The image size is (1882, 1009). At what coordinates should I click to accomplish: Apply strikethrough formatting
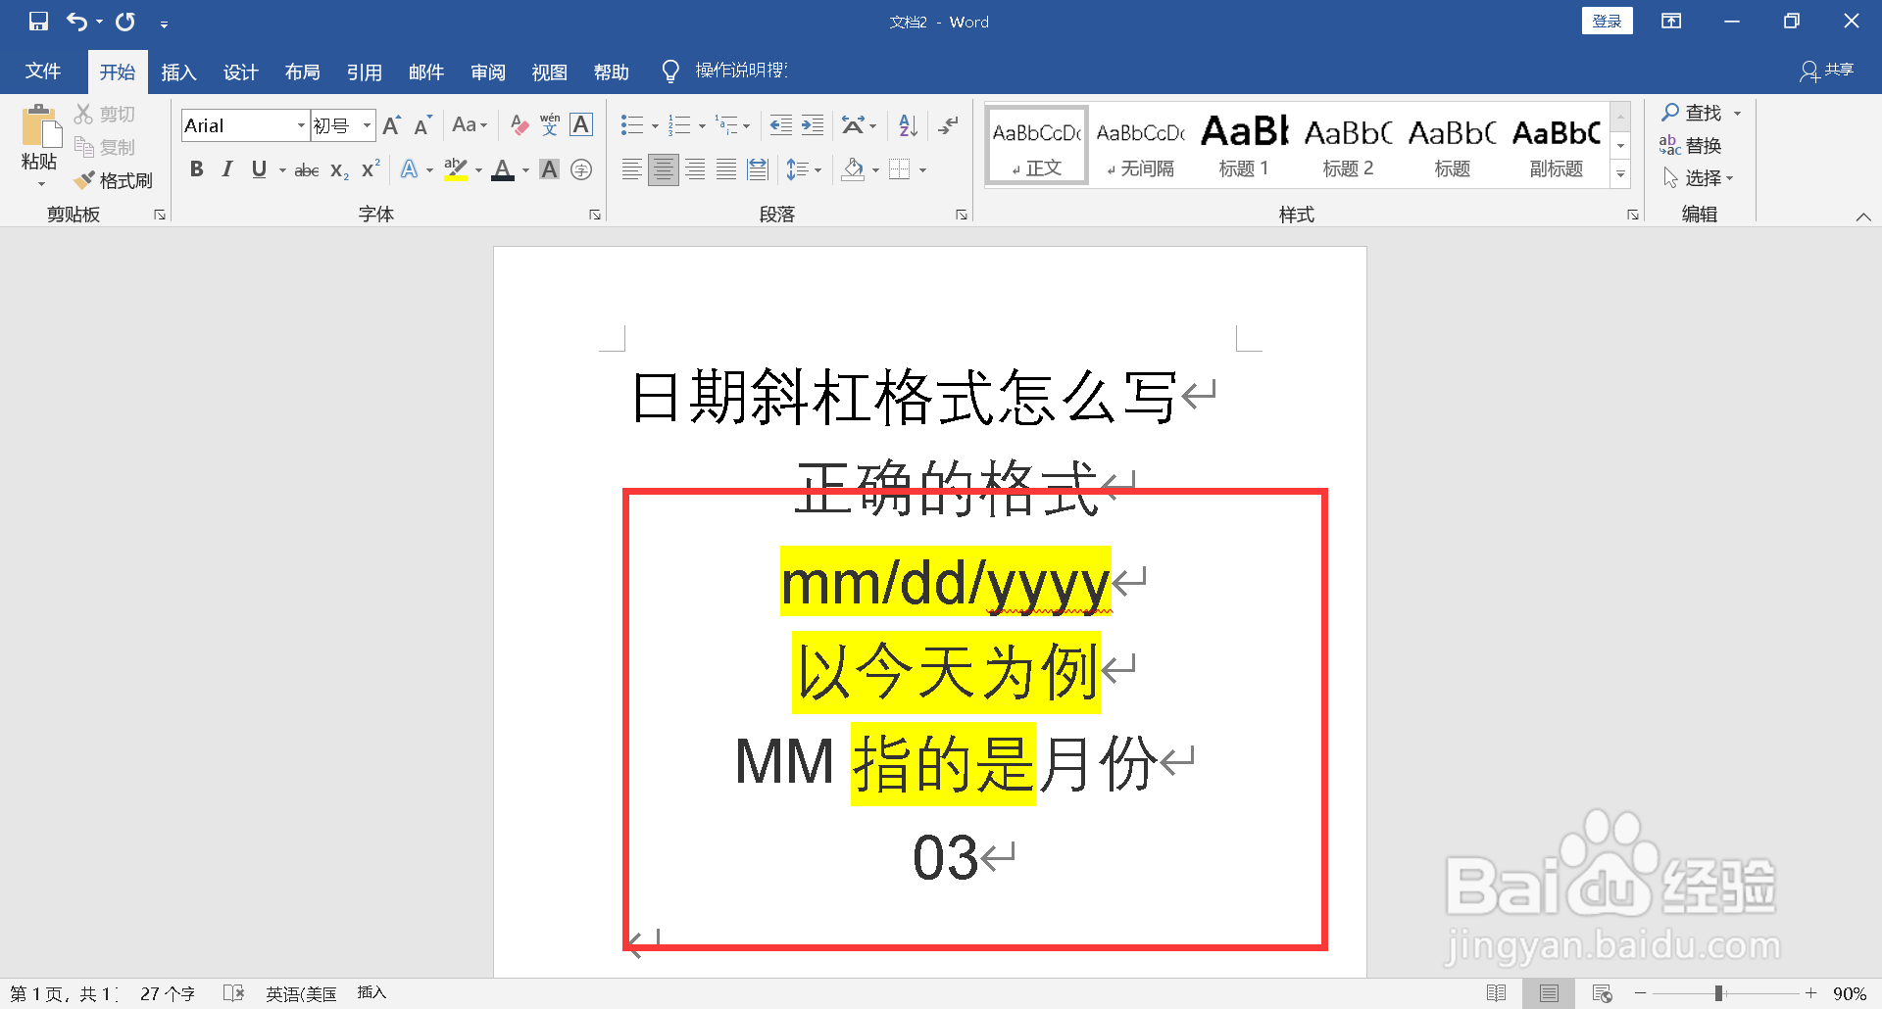coord(307,169)
